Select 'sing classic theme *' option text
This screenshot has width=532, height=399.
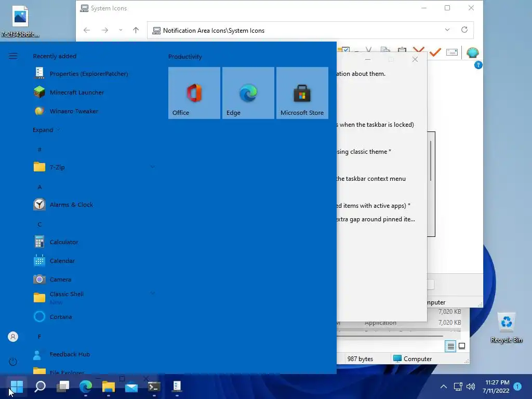point(364,151)
